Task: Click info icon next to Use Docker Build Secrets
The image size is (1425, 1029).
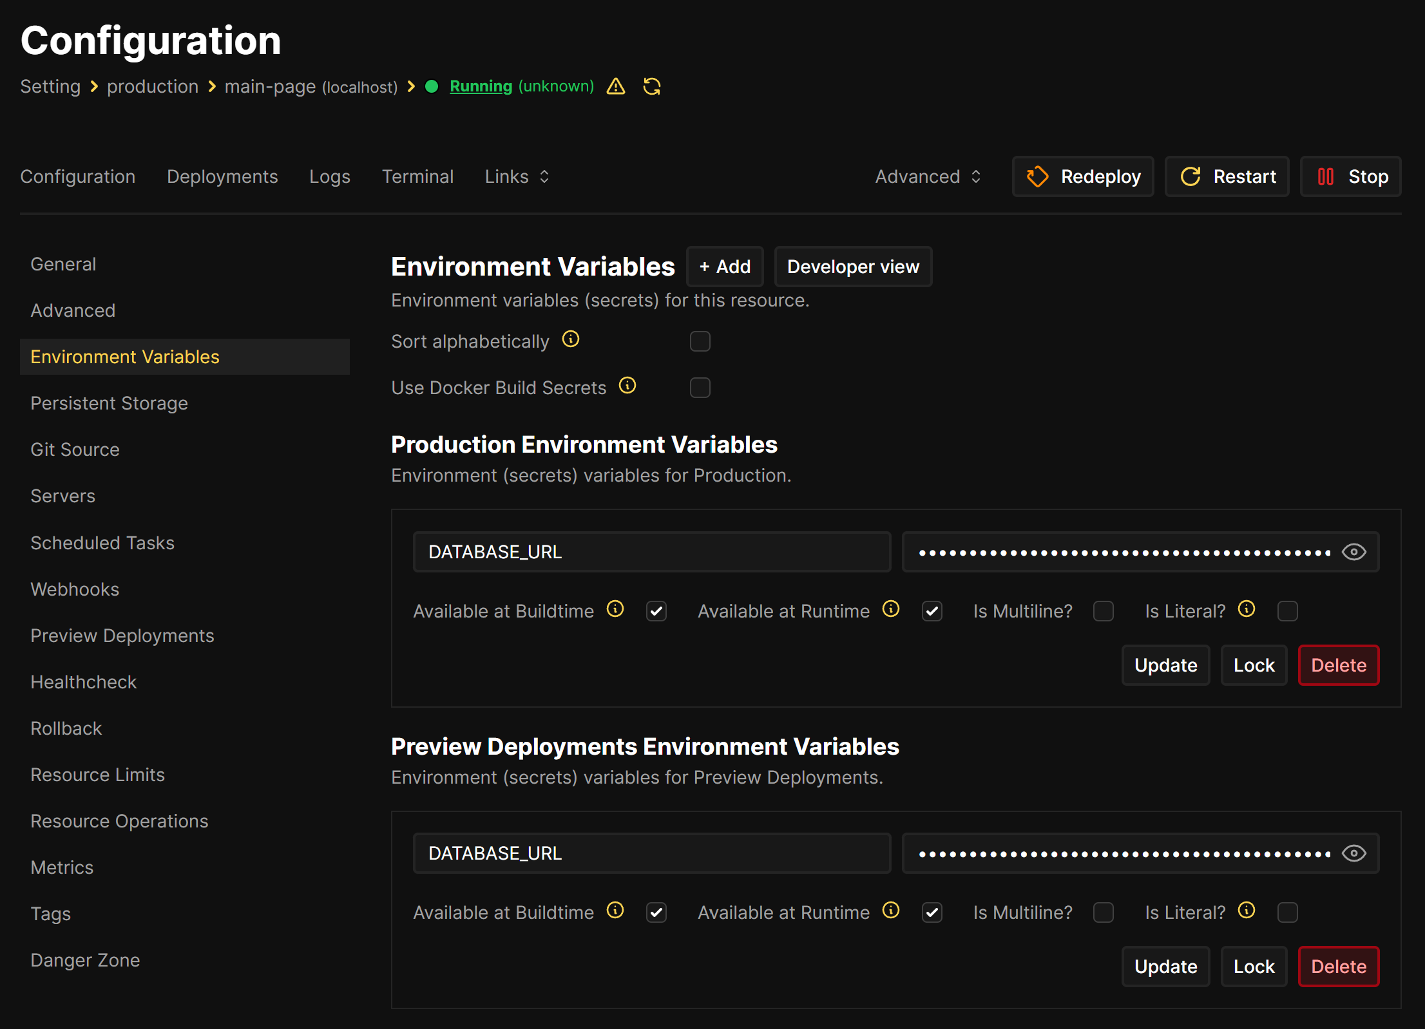Action: [x=627, y=386]
